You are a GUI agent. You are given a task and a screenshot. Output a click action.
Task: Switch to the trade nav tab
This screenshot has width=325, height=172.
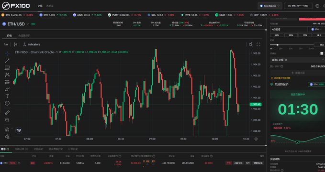40,6
